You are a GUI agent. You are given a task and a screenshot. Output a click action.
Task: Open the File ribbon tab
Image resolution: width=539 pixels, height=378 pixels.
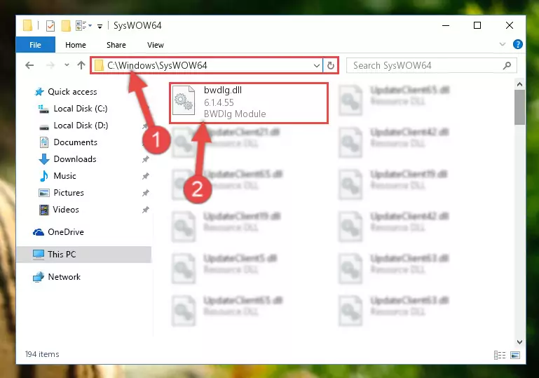[36, 45]
